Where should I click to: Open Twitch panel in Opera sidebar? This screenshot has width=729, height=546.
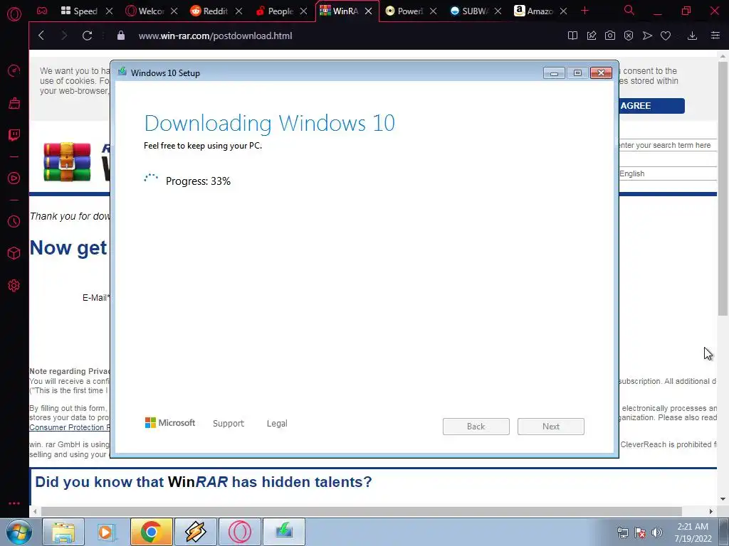point(14,135)
